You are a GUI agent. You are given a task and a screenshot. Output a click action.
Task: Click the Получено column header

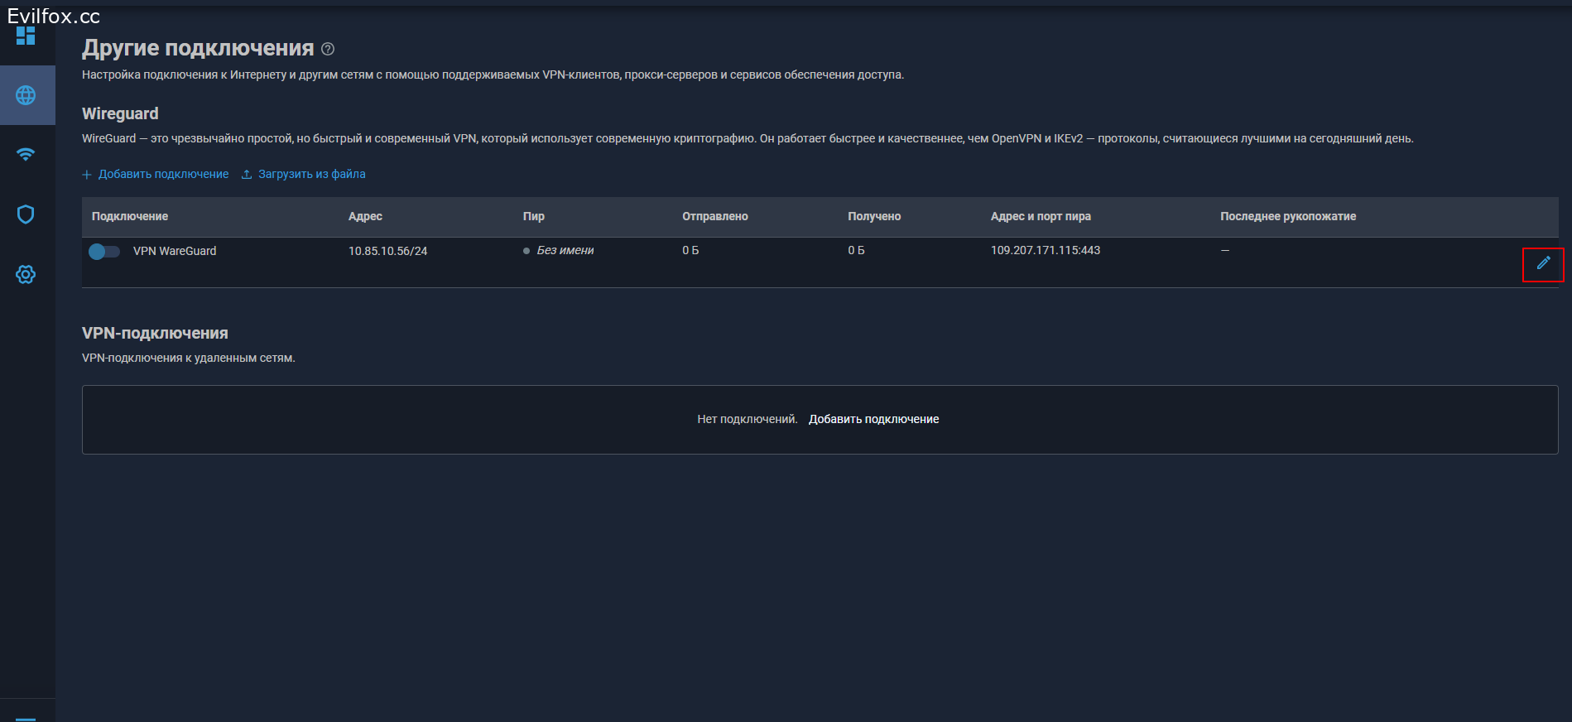[x=874, y=216]
